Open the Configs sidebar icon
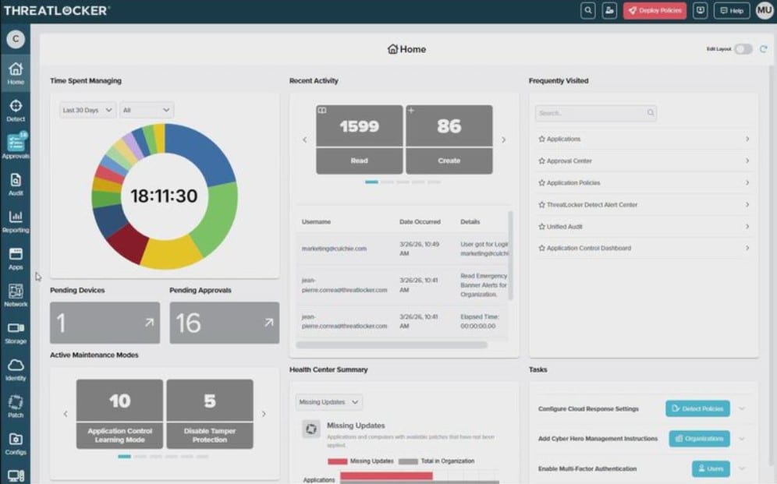Image resolution: width=777 pixels, height=484 pixels. click(x=16, y=444)
